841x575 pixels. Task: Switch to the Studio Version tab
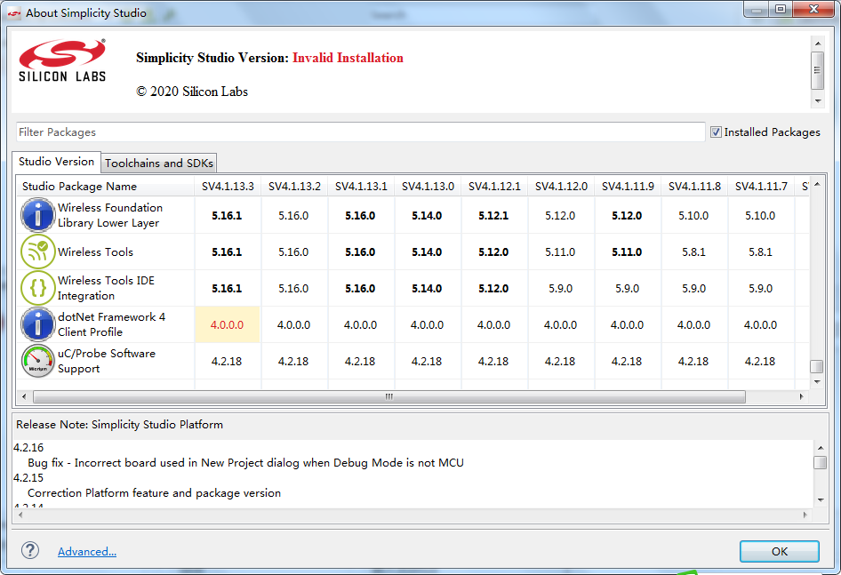(56, 162)
